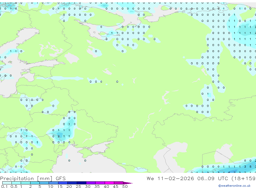Click the '50' legend scale label
Viewport: 256px width, 188px height.
(125, 186)
